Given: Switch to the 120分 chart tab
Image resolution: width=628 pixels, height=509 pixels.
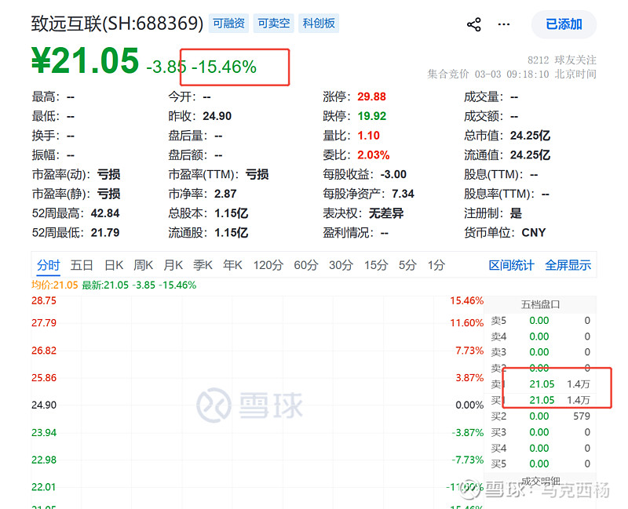Looking at the screenshot, I should click(268, 265).
